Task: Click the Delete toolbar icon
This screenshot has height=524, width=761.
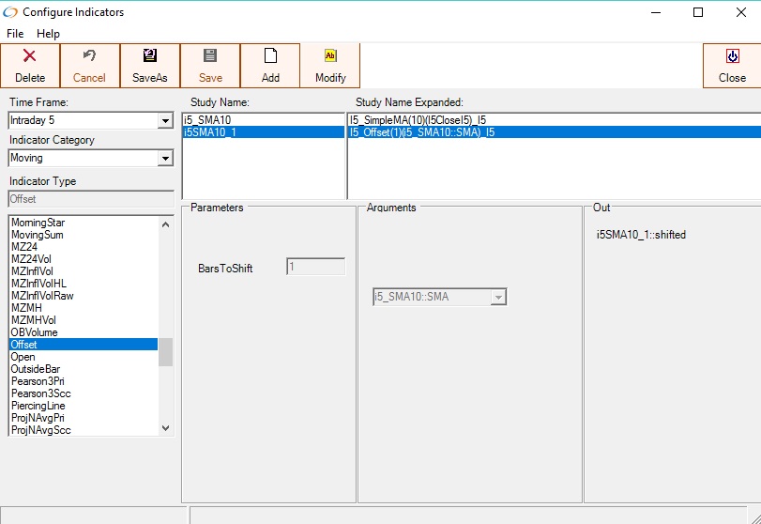Action: 30,56
